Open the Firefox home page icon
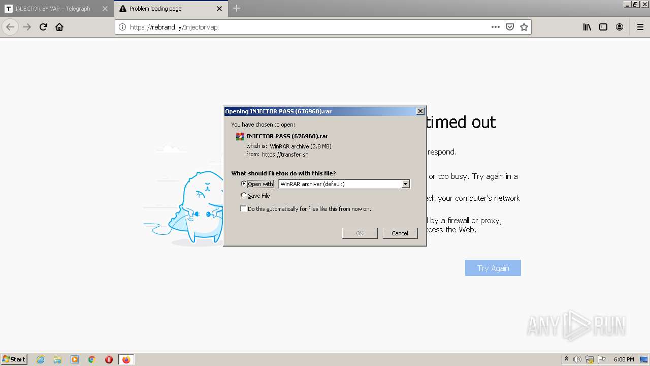Screen dimensions: 650x366 click(x=59, y=27)
